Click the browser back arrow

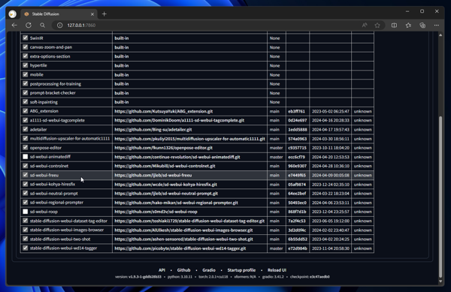coord(14,26)
